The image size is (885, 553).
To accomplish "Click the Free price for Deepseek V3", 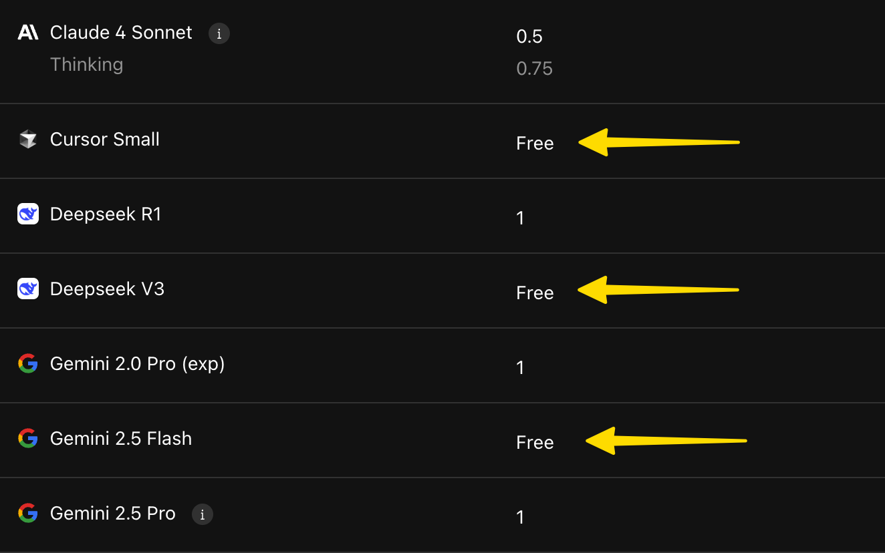I will tap(535, 293).
